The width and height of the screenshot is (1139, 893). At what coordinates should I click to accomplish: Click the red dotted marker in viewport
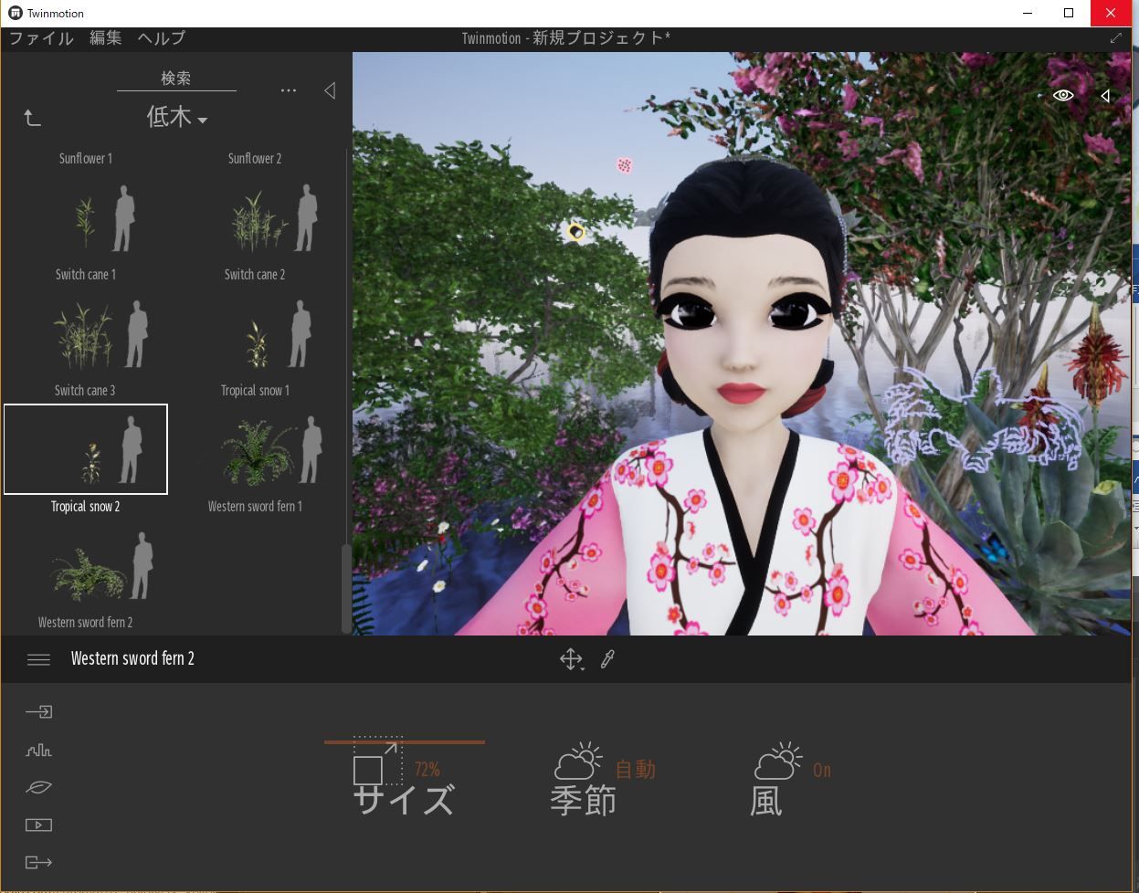click(x=624, y=165)
